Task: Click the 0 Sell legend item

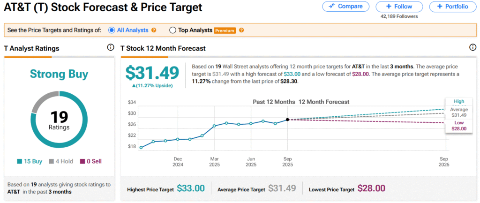Action: pos(91,161)
